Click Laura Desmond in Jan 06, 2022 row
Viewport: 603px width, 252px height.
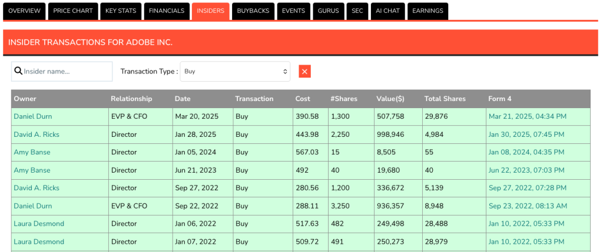click(39, 224)
